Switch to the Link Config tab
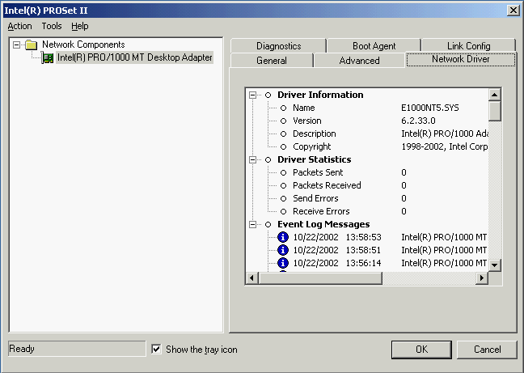The width and height of the screenshot is (524, 373). click(468, 46)
